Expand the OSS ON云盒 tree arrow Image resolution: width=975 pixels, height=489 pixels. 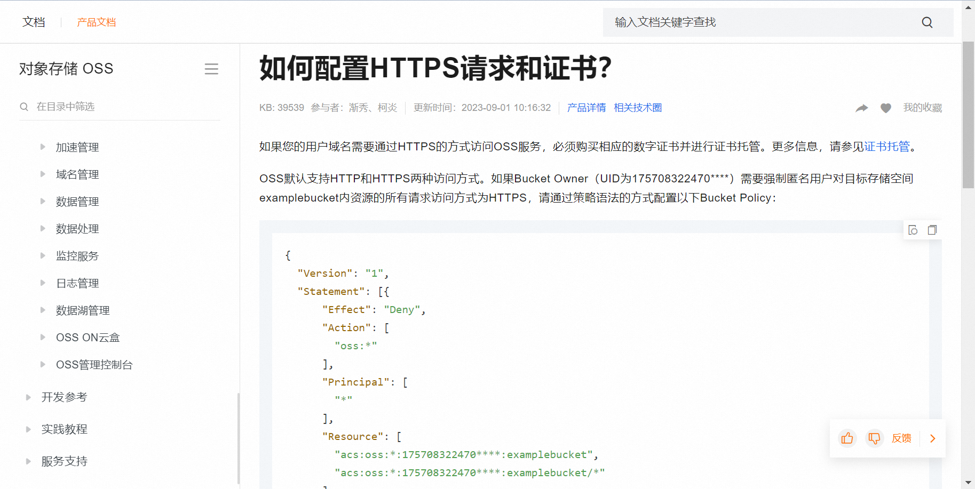(43, 337)
